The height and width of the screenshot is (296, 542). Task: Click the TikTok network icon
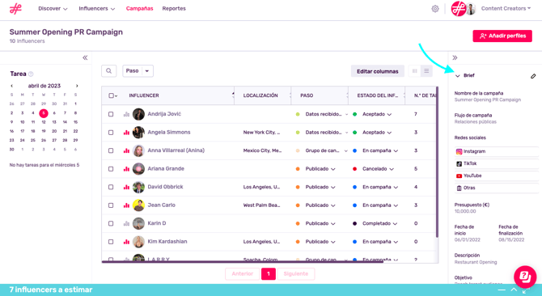459,163
